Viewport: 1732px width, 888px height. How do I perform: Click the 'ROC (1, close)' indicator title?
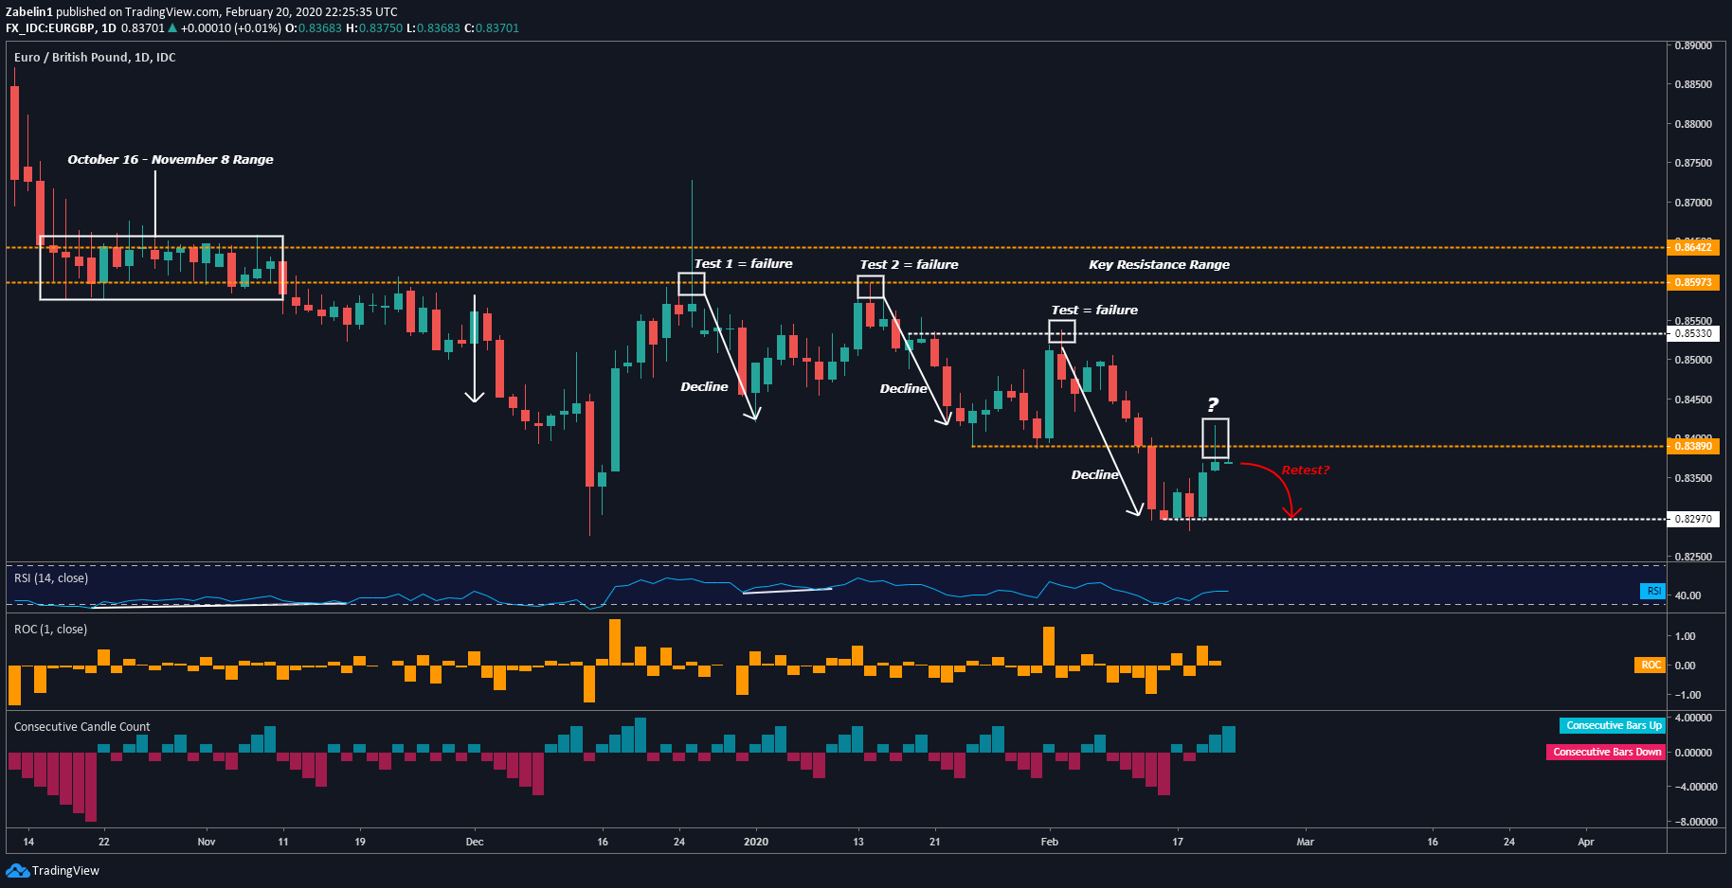click(x=50, y=630)
